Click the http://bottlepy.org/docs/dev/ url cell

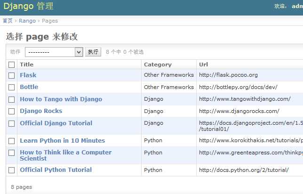238,87
